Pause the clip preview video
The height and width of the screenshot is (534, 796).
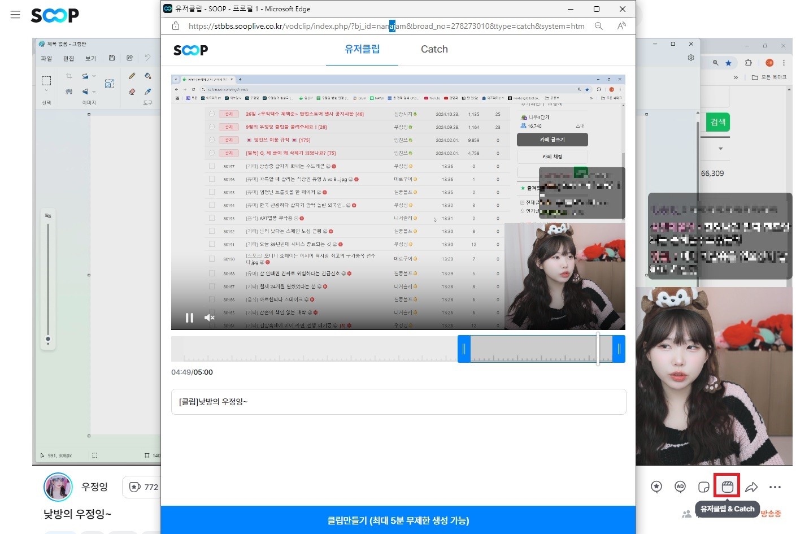click(x=189, y=318)
